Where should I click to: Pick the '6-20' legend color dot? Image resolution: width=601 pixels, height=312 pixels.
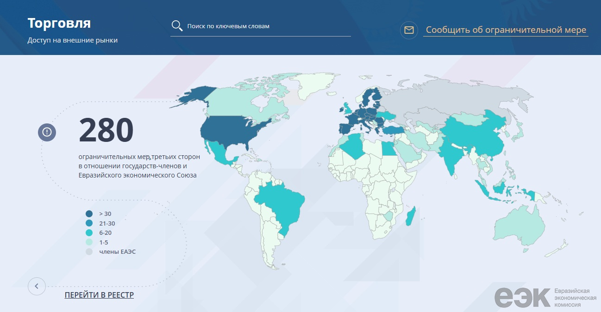[89, 232]
